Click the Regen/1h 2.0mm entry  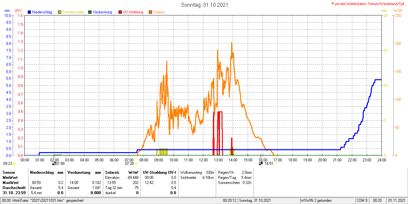(235, 172)
